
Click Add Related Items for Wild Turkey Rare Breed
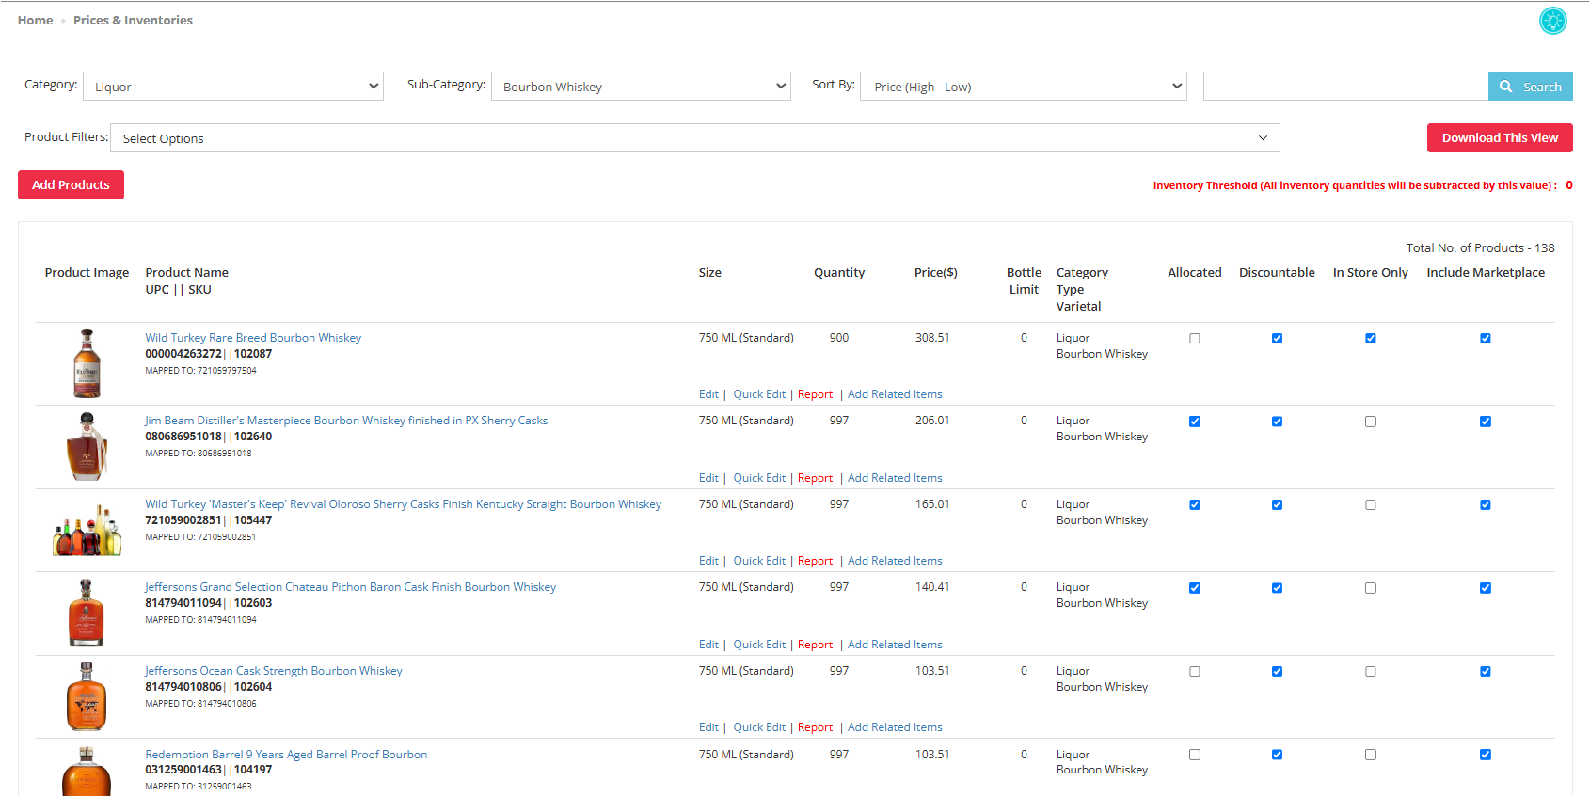895,394
